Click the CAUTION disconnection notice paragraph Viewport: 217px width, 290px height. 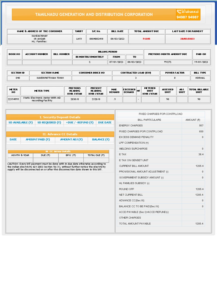point(57,167)
